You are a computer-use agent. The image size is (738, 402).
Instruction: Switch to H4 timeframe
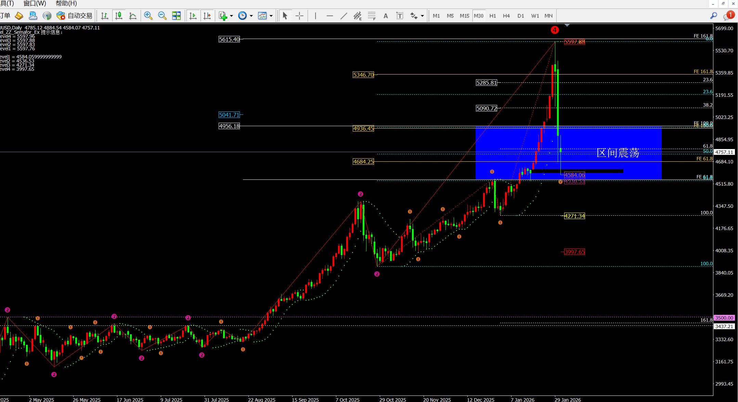pos(506,16)
